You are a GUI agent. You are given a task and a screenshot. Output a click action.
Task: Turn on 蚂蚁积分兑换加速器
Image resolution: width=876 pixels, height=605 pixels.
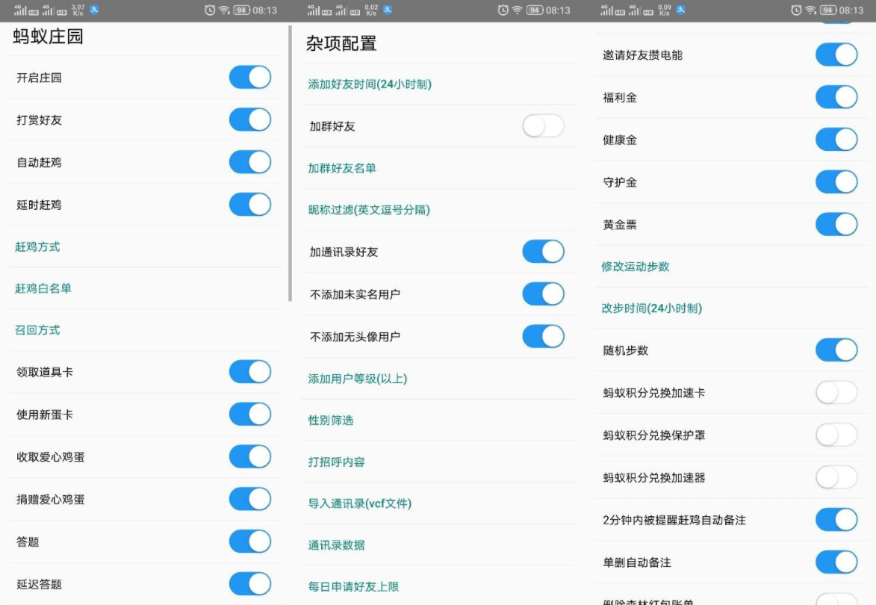coord(837,477)
